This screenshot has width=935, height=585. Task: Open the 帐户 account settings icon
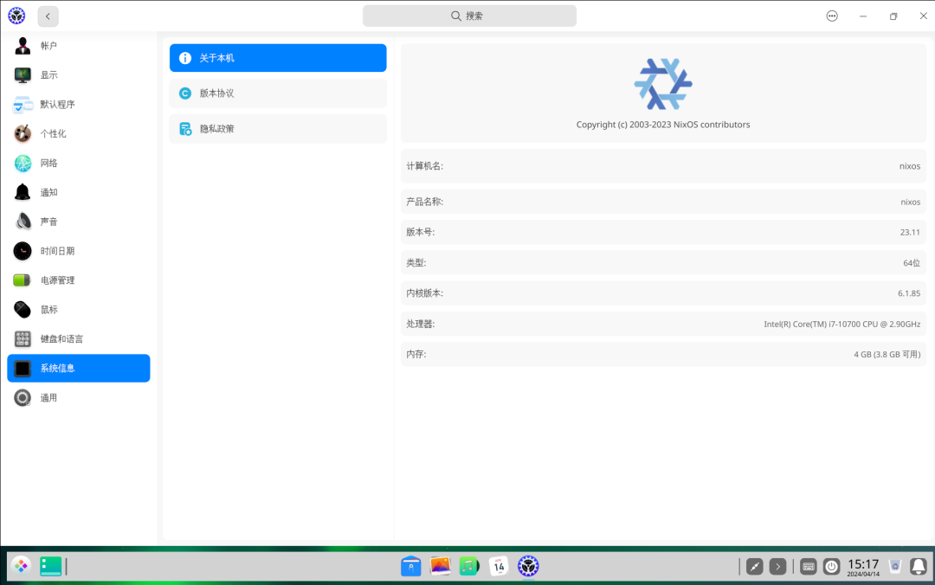pyautogui.click(x=23, y=45)
